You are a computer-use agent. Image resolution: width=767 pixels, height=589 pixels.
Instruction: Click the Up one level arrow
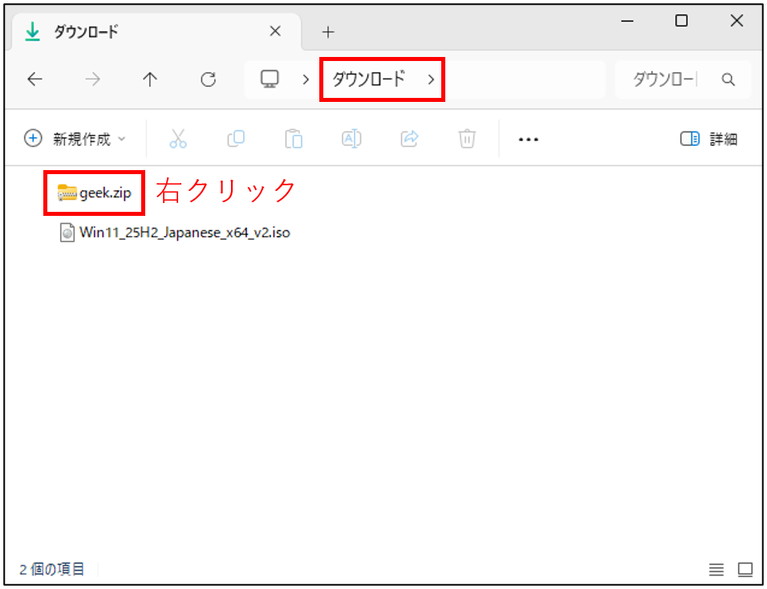point(150,79)
